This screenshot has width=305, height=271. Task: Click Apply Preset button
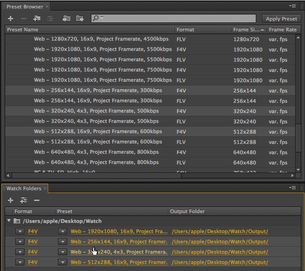[x=281, y=19]
